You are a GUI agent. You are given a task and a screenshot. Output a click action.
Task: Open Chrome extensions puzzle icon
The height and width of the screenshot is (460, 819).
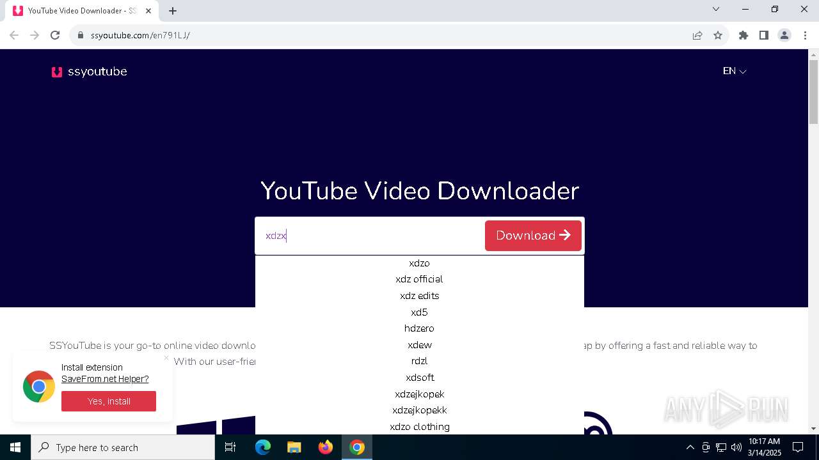click(743, 35)
